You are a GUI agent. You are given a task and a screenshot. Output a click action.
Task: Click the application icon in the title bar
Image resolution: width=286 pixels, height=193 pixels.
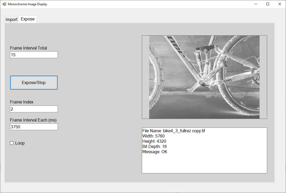[x=4, y=4]
